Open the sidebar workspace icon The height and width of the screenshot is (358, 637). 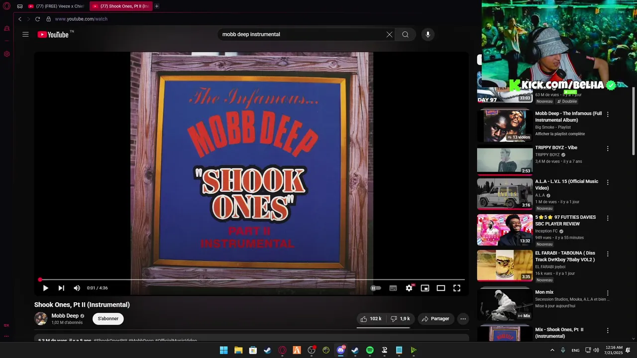pos(7,28)
